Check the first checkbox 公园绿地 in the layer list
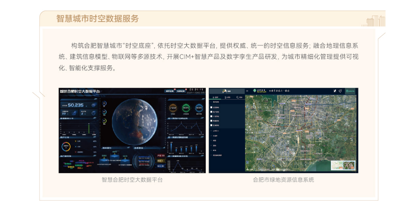 coord(211,108)
